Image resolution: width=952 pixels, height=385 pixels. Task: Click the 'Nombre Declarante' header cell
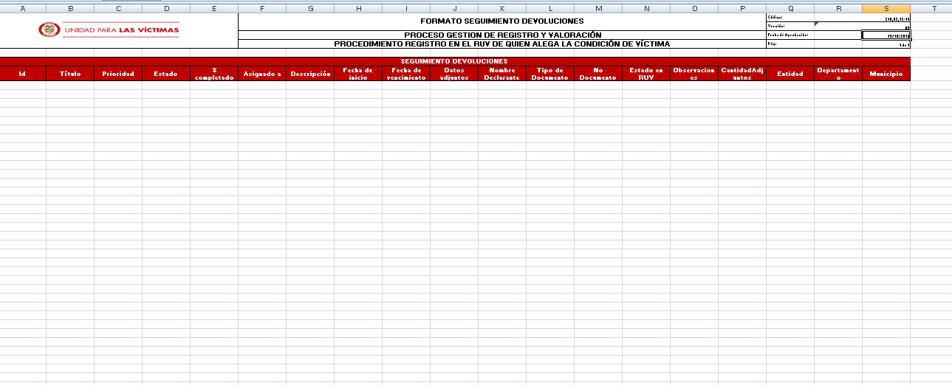[x=502, y=74]
